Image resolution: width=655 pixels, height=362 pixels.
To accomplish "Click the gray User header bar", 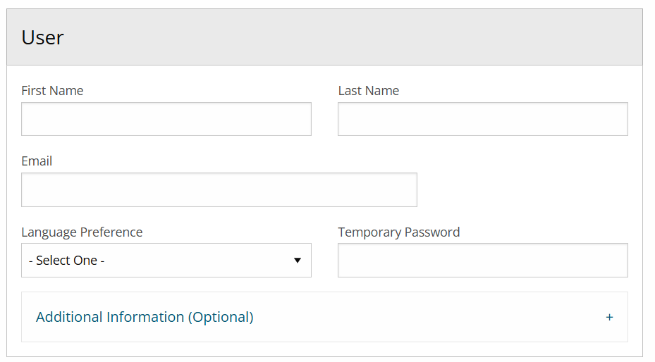I will tap(353, 37).
